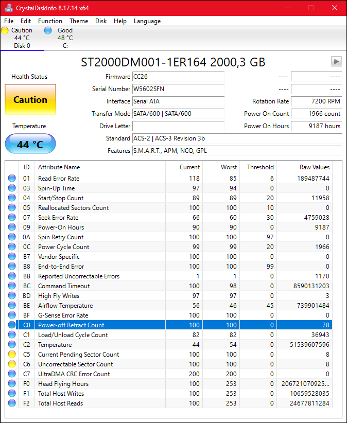
Task: Click the status orb for Reported Uncorrectable Errors
Action: tap(12, 276)
